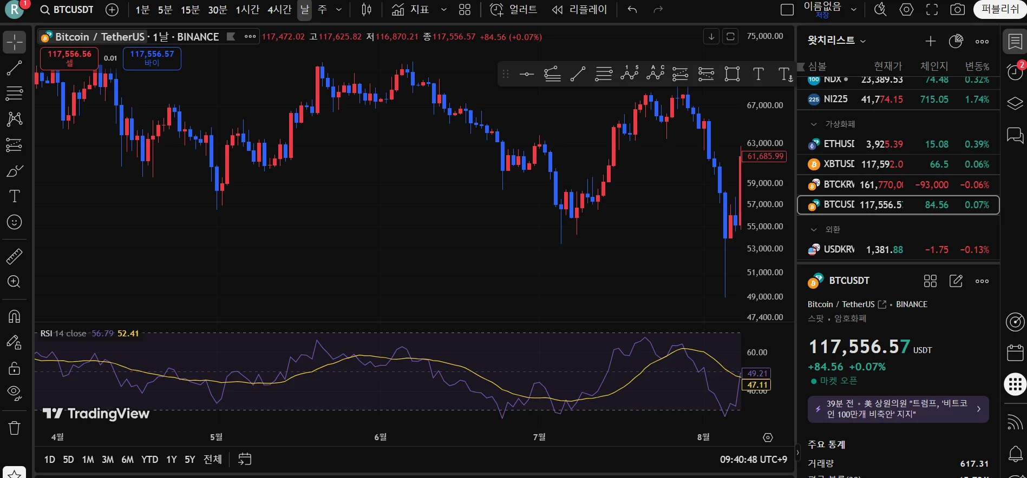Viewport: 1027px width, 478px height.
Task: Toggle lock all drawings
Action: click(14, 369)
